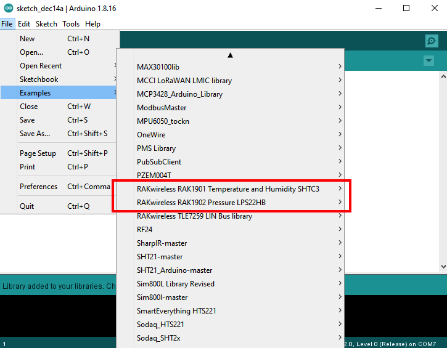Screen dimensions: 447x348
Task: Open the tab dropdown arrow button
Action: [x=429, y=60]
